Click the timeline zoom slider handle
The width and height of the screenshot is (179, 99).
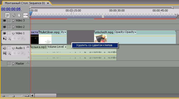click(x=13, y=96)
